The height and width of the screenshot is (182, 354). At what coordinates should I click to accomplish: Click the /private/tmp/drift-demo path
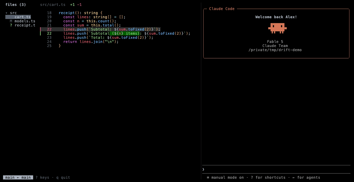pos(275,50)
